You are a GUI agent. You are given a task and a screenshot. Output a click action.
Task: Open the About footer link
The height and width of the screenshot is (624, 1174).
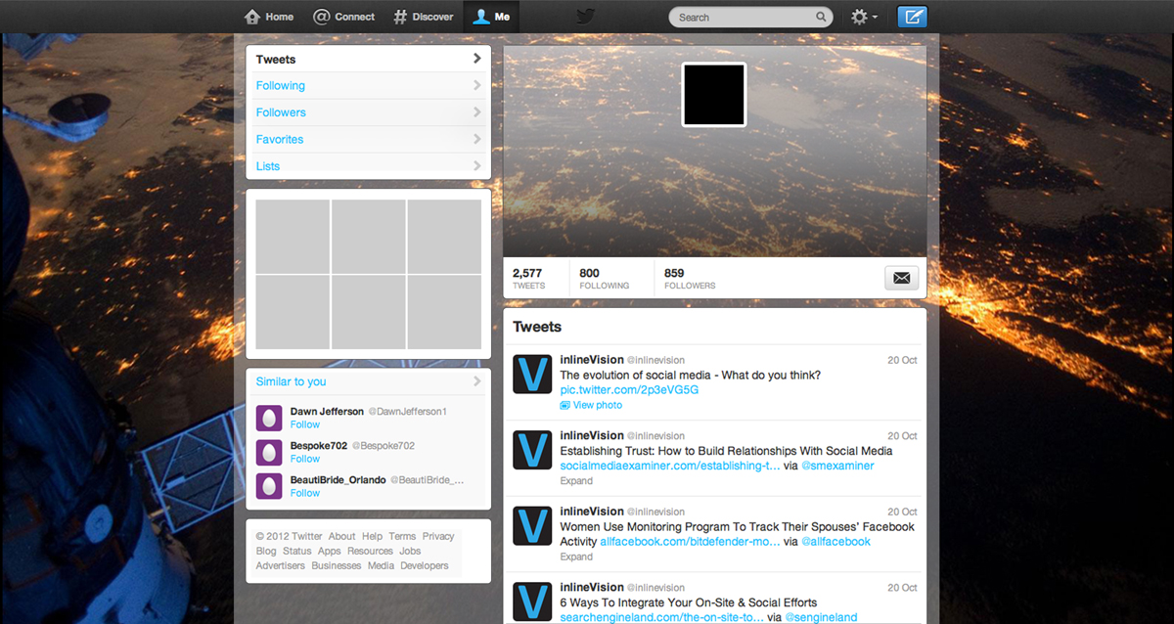(x=341, y=536)
